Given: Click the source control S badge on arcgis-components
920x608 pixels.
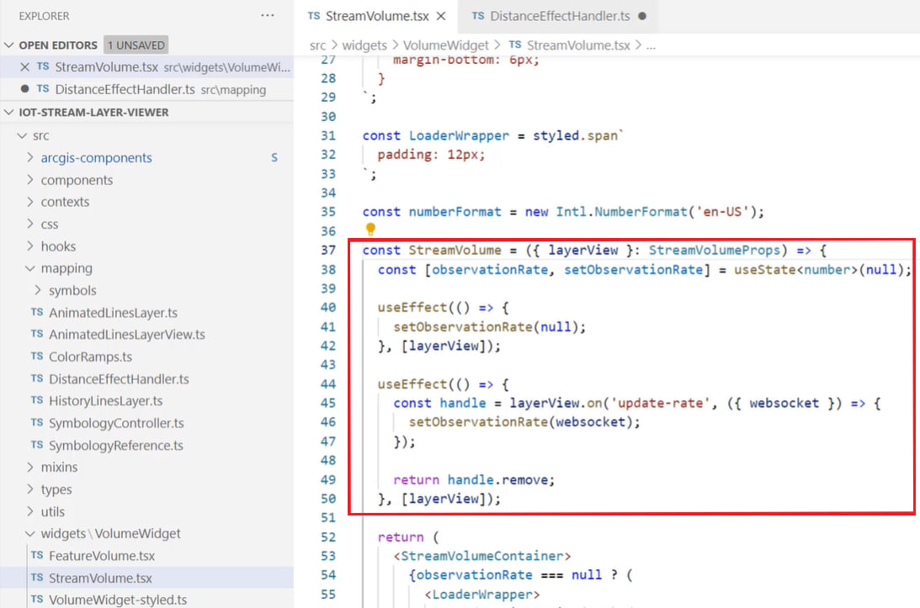Looking at the screenshot, I should [x=274, y=157].
